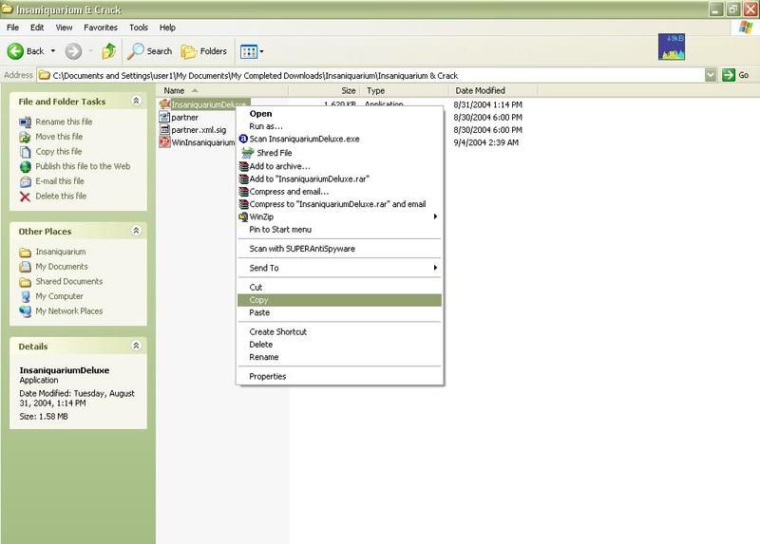Choose Copy from the context menu

pyautogui.click(x=258, y=300)
